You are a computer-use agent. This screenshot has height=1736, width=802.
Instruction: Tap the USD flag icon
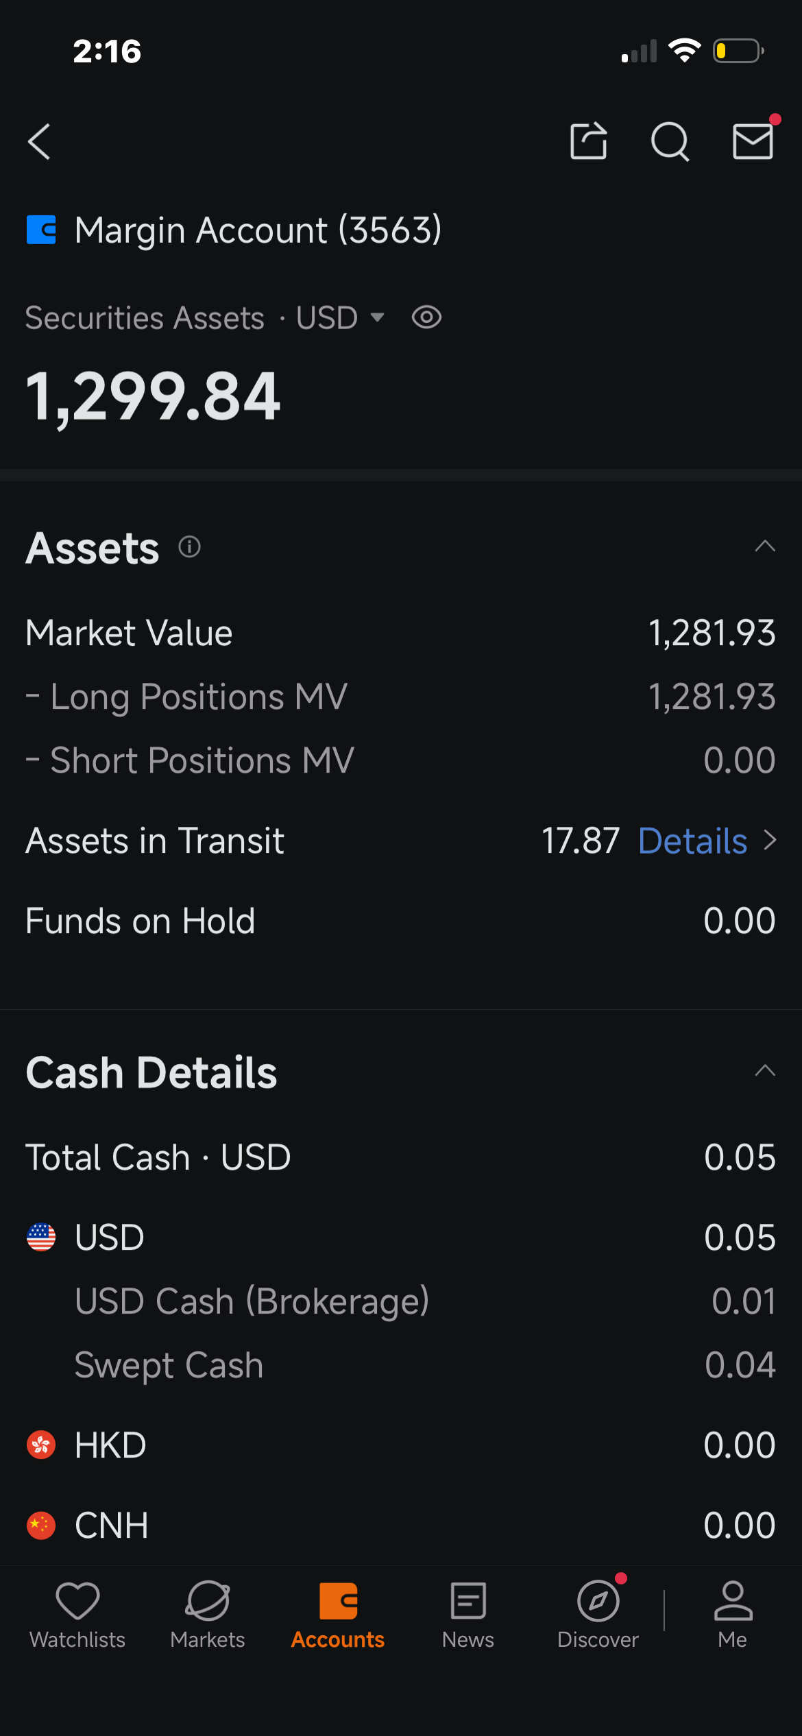point(41,1238)
